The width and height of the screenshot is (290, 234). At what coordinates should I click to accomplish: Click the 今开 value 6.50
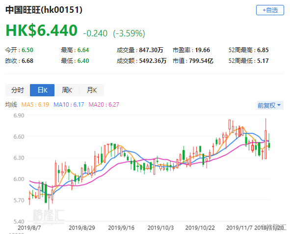coord(27,50)
